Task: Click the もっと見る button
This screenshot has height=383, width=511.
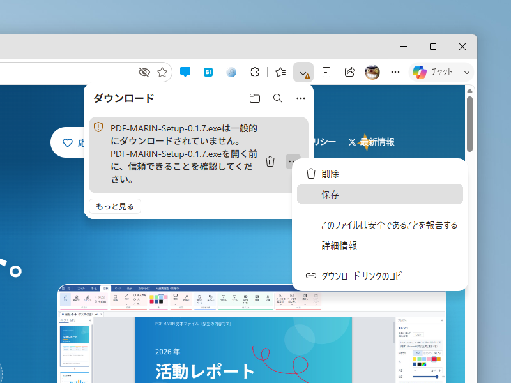Action: click(115, 206)
